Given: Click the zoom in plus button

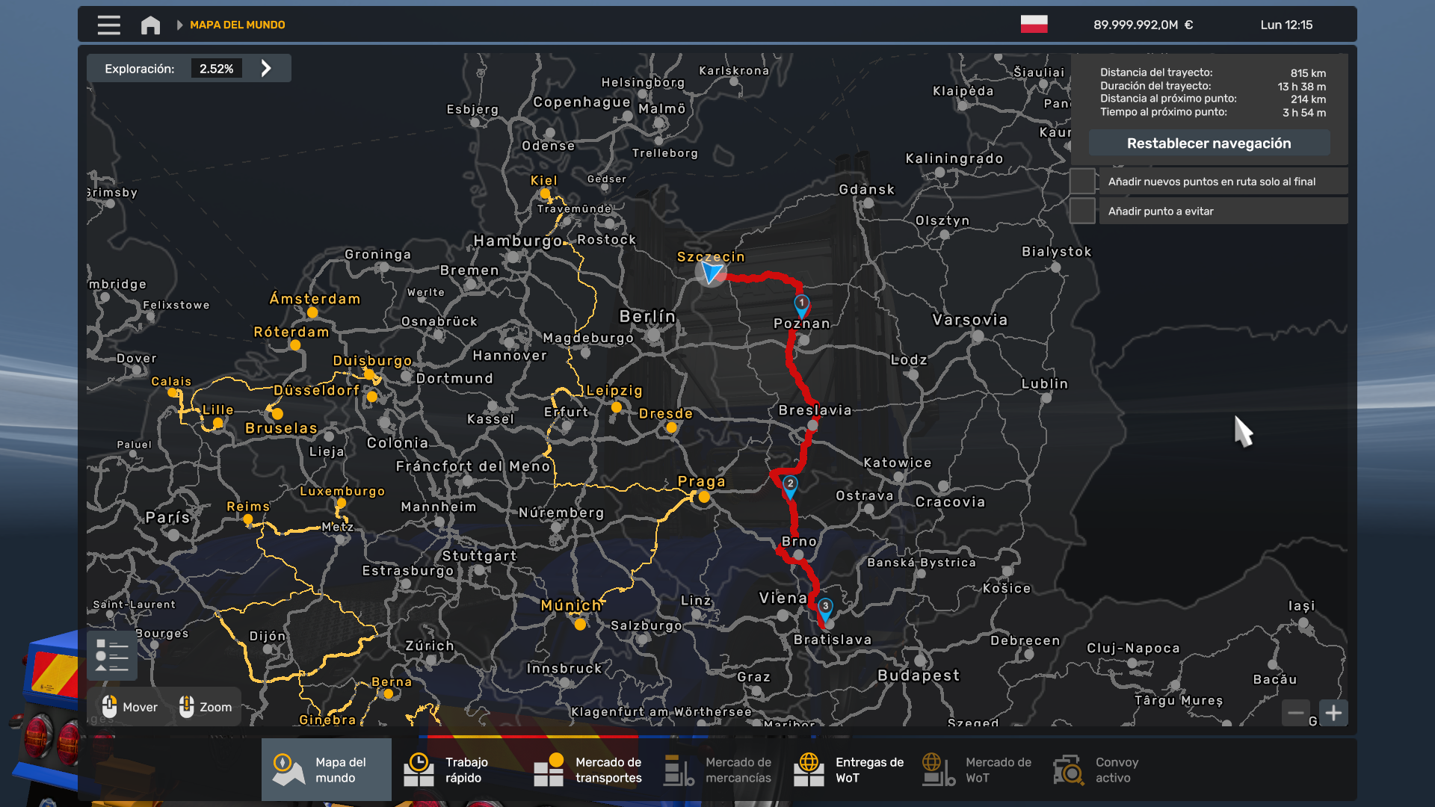Looking at the screenshot, I should 1333,713.
